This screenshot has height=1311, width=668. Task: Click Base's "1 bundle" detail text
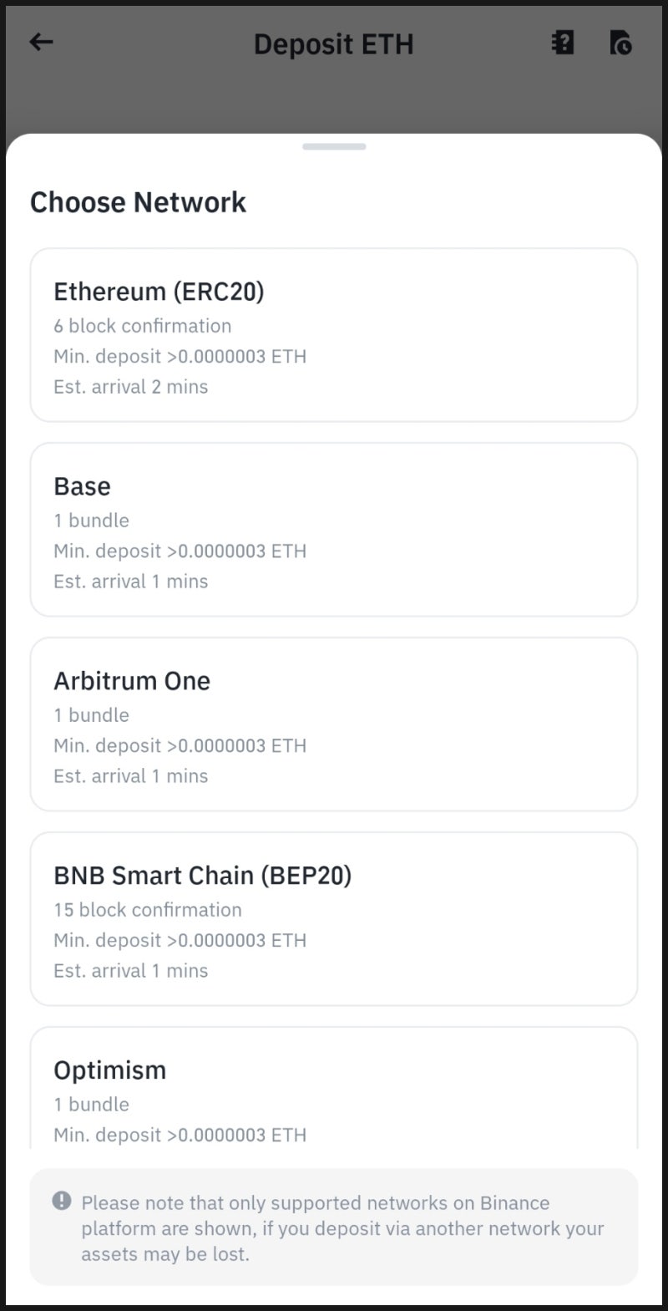[x=92, y=521]
